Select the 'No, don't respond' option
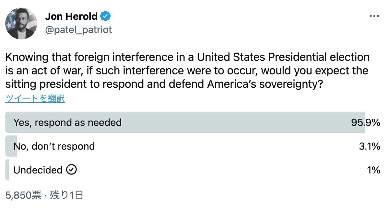This screenshot has height=210, width=389. click(x=193, y=146)
